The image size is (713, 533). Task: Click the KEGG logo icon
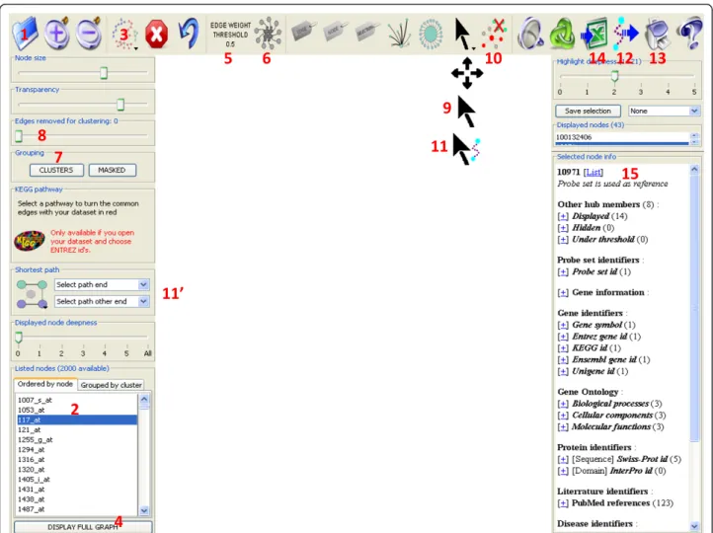30,241
